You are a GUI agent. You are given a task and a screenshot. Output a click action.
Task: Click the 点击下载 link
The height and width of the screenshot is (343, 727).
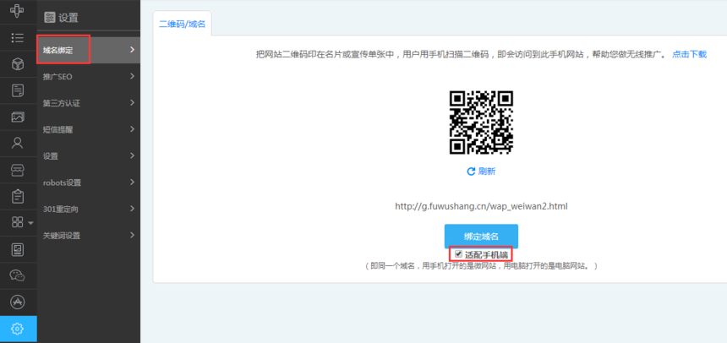(690, 54)
